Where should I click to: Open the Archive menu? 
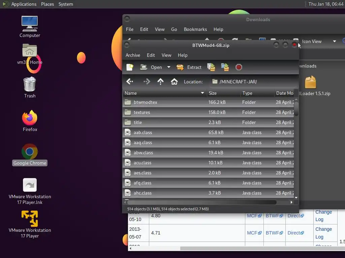click(133, 55)
